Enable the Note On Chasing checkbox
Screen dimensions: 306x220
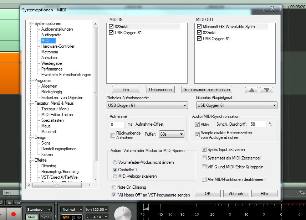click(x=114, y=187)
